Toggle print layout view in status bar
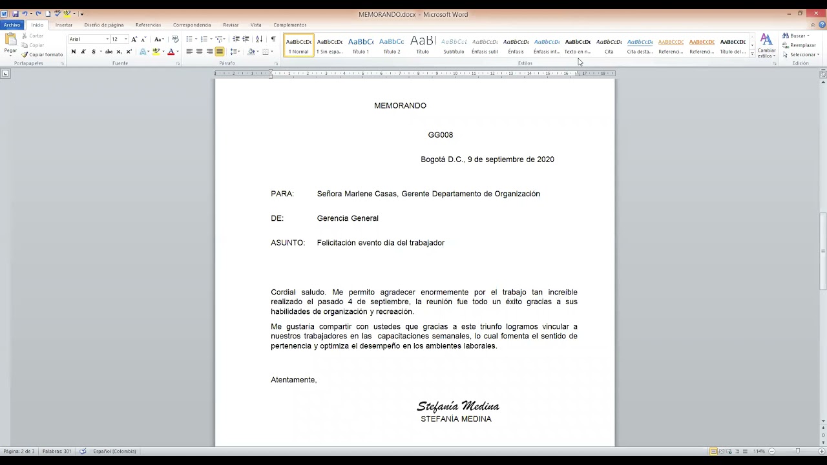 (x=713, y=451)
